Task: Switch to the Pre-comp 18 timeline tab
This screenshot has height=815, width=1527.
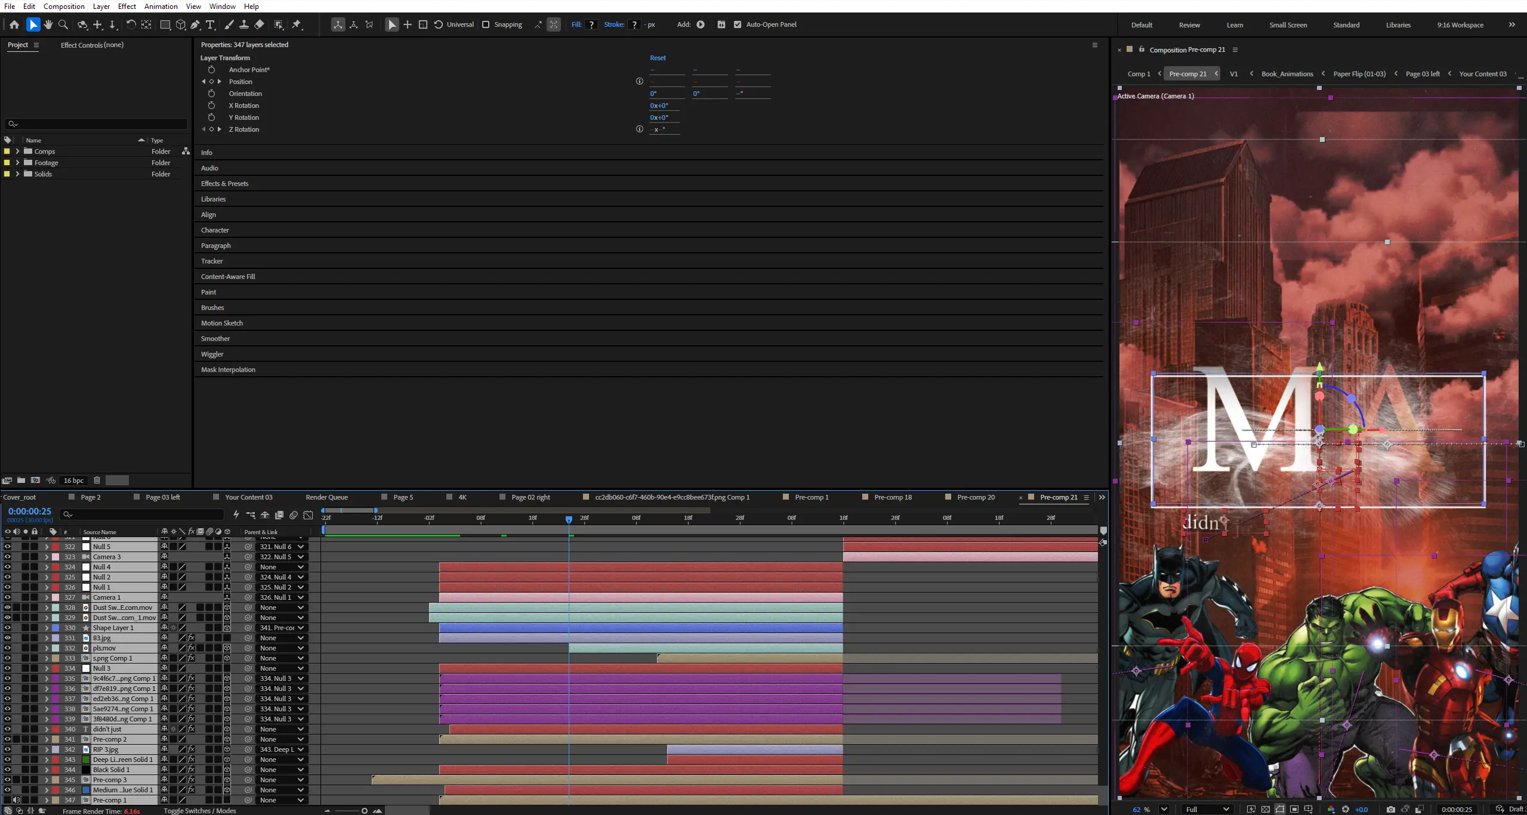Action: click(x=893, y=497)
